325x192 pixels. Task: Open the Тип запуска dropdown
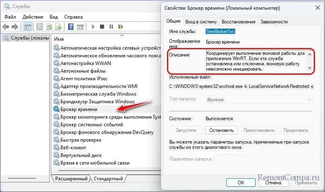(x=259, y=99)
